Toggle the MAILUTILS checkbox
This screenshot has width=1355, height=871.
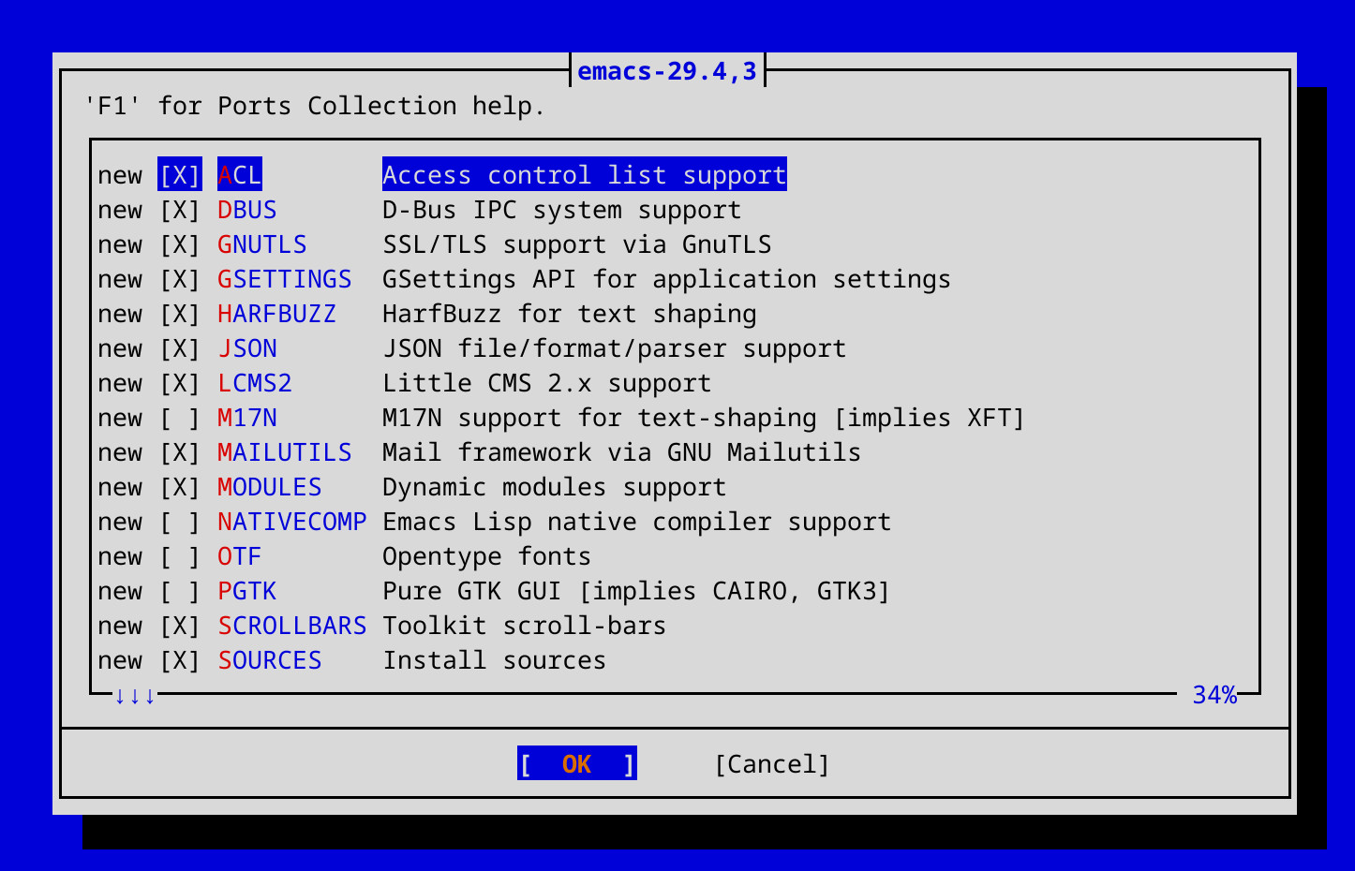point(180,452)
